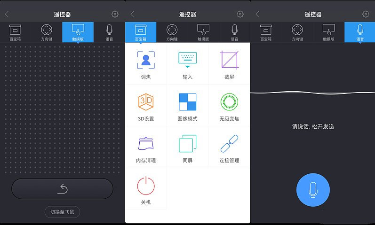The width and height of the screenshot is (375, 225).
Task: Switch to 方向键 tab on the touchpad screen
Action: tap(47, 32)
